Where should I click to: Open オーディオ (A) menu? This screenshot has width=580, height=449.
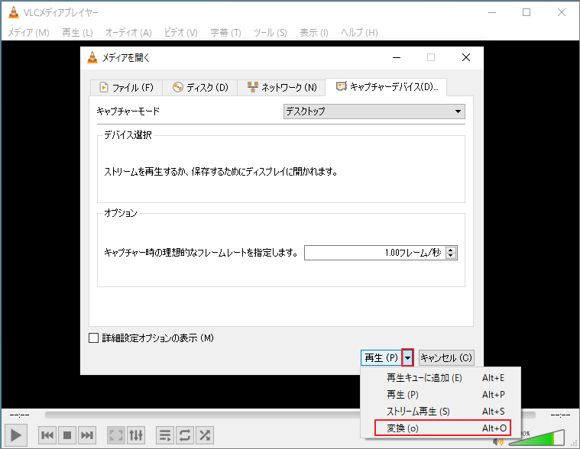point(128,33)
